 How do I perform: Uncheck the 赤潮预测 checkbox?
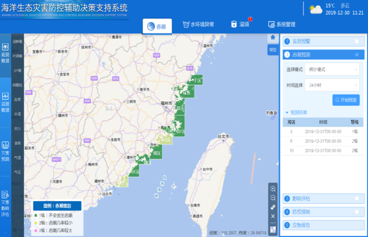[357, 55]
